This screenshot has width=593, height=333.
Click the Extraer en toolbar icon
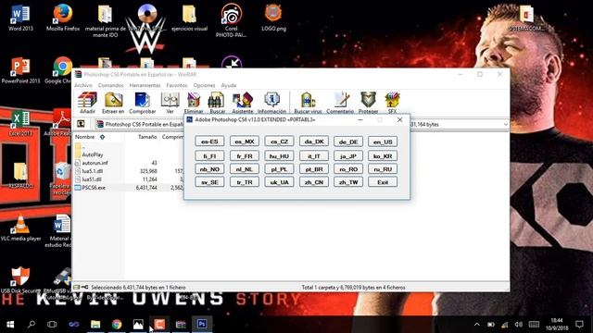click(113, 103)
